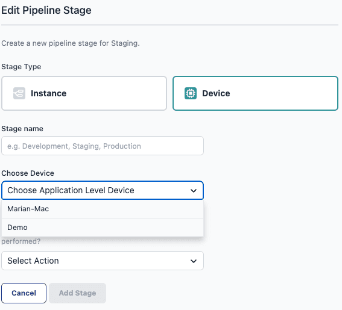Choose Marian-Mac from the device list
The width and height of the screenshot is (342, 310).
103,209
